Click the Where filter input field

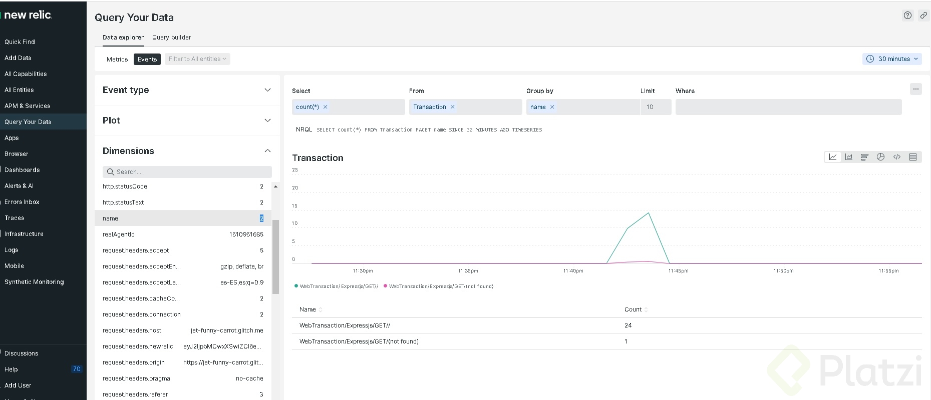tap(788, 107)
